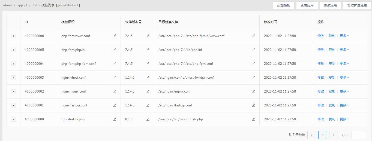Image resolution: width=372 pixels, height=141 pixels.
Task: Edit target file path /etc/nginx/nginx.conf pencil
Action: click(x=253, y=91)
